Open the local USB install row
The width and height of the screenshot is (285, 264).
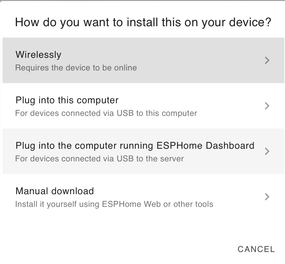coord(143,106)
